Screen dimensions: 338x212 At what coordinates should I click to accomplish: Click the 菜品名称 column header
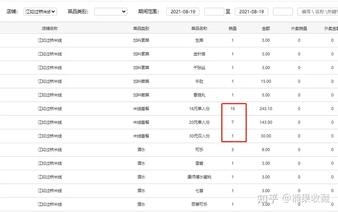pos(199,29)
